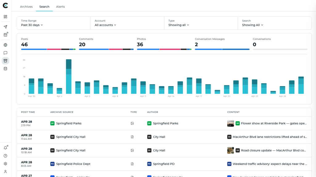The image size is (316, 177).
Task: Open the settings gear icon in sidebar
Action: [x=6, y=164]
